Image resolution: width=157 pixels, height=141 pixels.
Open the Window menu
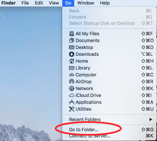coord(86,3)
